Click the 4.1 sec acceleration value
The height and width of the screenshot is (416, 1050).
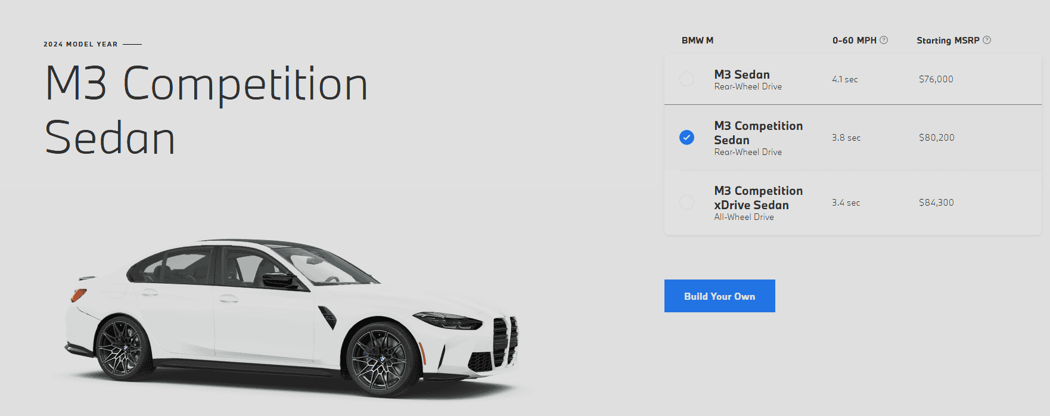coord(845,79)
